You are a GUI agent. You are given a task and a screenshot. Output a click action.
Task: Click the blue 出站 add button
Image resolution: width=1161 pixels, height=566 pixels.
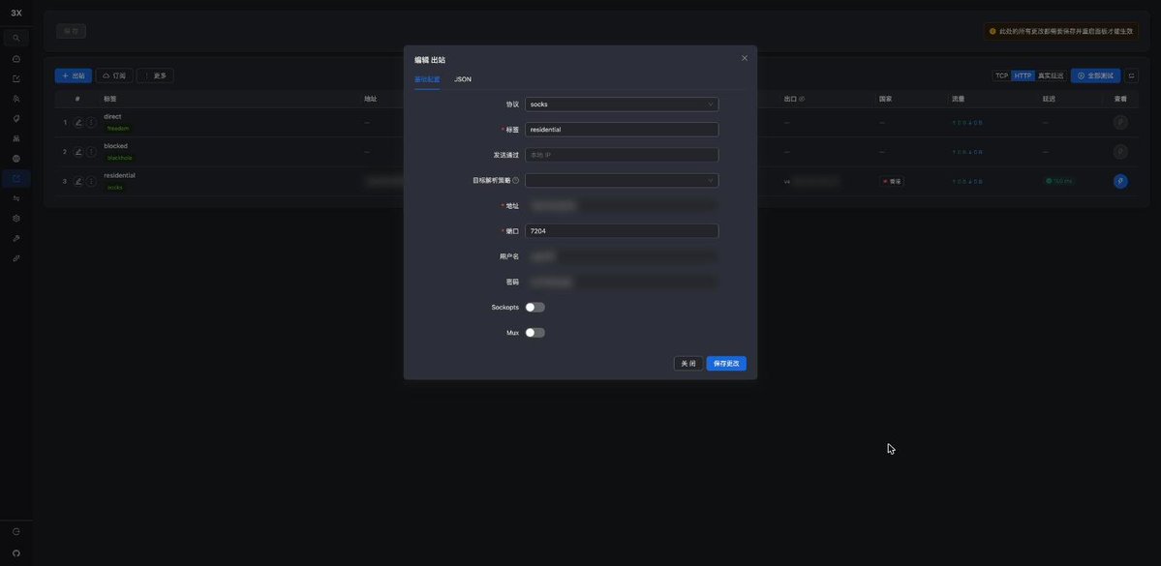point(74,75)
